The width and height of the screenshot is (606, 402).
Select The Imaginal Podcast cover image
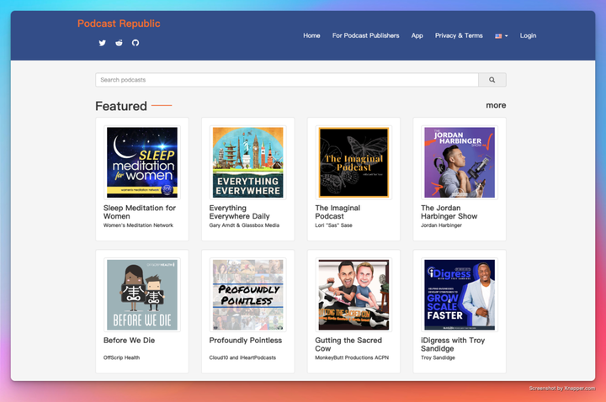click(353, 162)
